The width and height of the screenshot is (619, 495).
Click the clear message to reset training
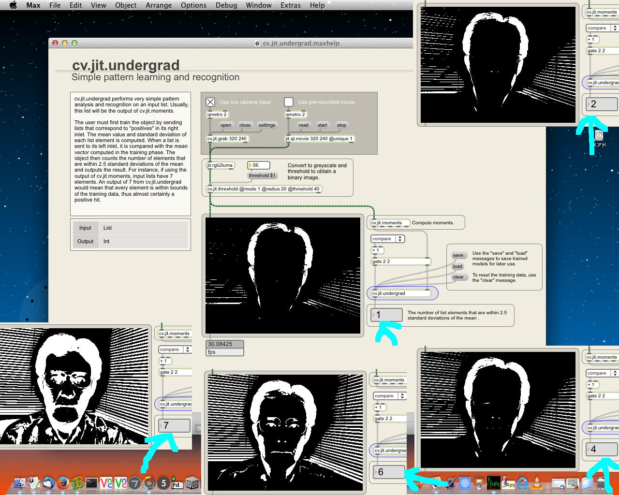pyautogui.click(x=458, y=277)
